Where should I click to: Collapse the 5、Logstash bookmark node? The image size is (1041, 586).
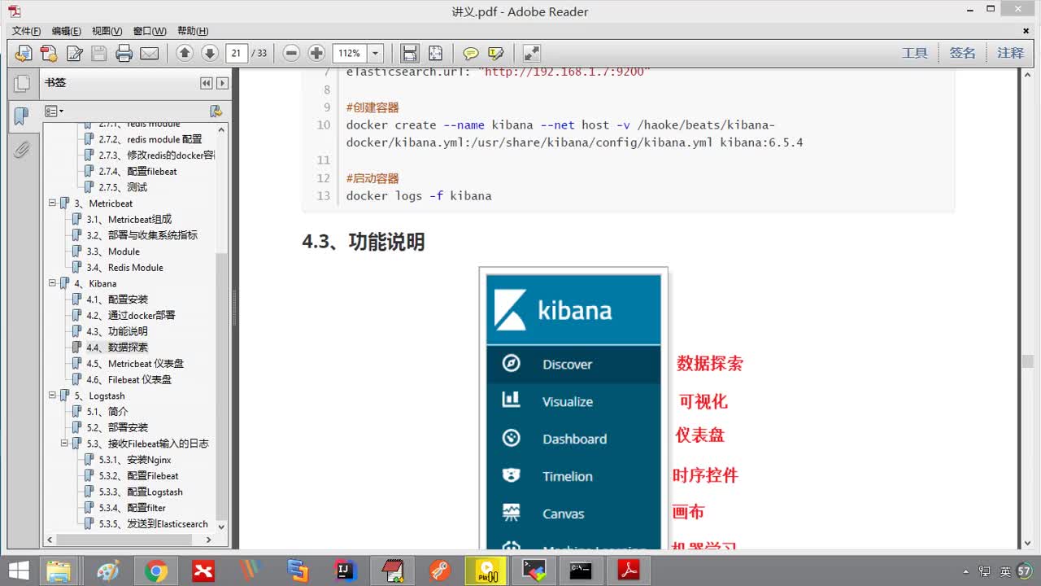point(52,396)
